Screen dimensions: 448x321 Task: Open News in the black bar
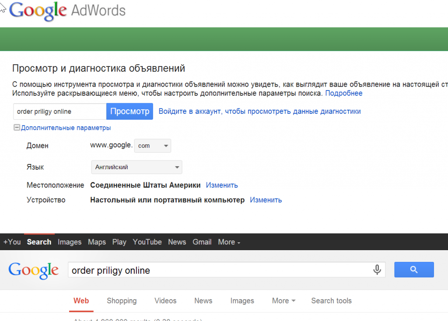tap(177, 242)
